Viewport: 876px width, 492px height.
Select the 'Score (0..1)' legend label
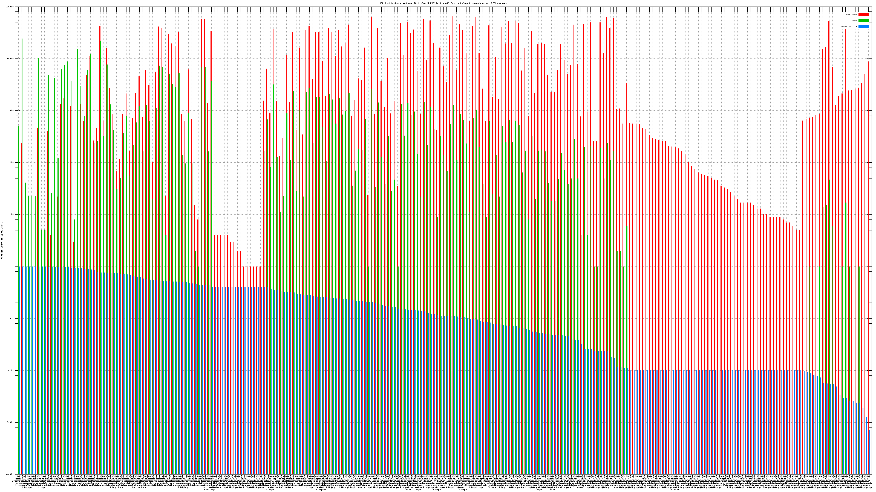849,27
